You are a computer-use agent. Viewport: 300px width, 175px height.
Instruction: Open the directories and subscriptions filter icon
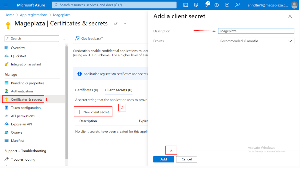(x=196, y=5)
